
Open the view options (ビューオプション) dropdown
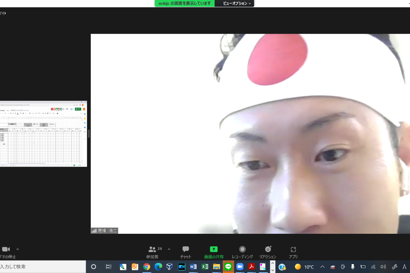tap(237, 3)
